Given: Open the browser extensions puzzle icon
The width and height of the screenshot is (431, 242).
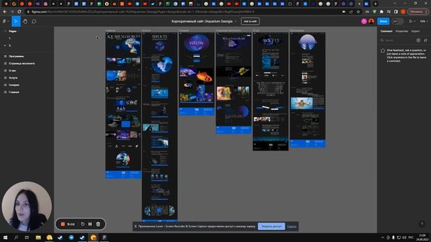Looking at the screenshot, I should click(x=382, y=12).
